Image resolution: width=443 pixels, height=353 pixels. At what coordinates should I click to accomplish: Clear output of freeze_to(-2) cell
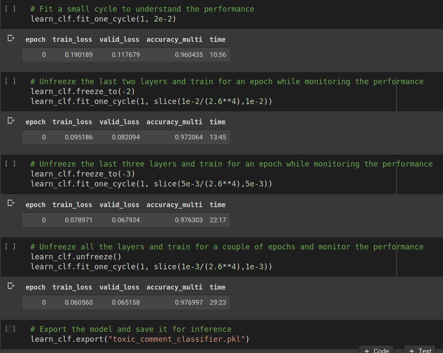[11, 120]
